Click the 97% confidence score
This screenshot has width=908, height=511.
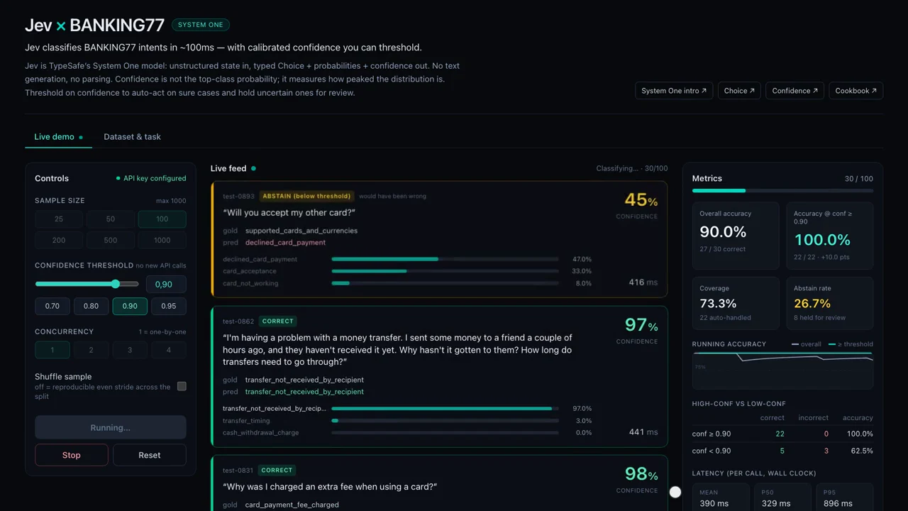click(x=641, y=326)
